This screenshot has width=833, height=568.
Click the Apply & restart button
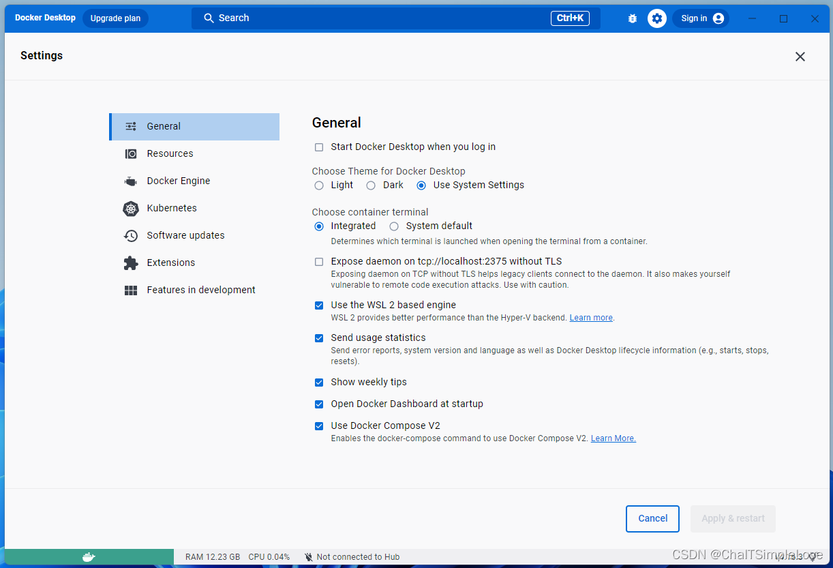[x=733, y=519]
